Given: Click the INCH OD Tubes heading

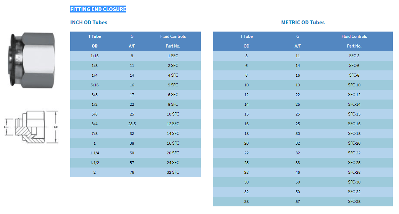Looking at the screenshot, I should (89, 22).
